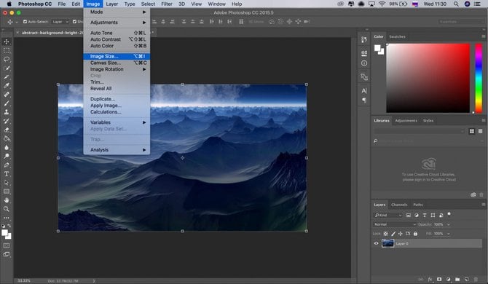
Task: Click the rainbow hue slider strip
Action: coord(479,78)
